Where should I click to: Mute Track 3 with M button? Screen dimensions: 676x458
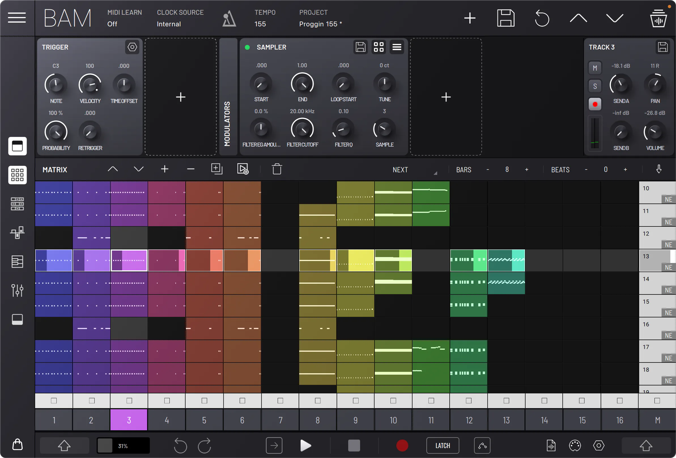pos(595,68)
